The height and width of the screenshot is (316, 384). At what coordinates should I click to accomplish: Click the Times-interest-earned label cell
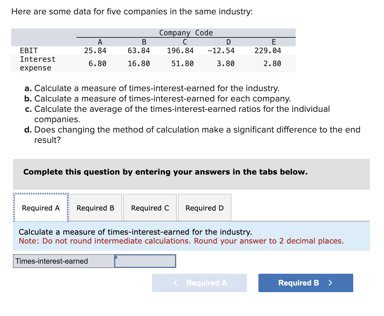click(51, 261)
